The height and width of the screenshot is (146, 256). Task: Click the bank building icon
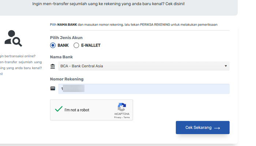pyautogui.click(x=53, y=66)
